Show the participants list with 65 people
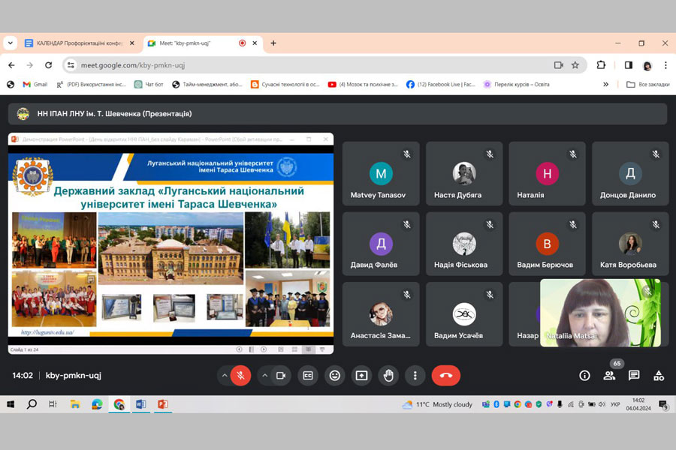 pyautogui.click(x=610, y=376)
